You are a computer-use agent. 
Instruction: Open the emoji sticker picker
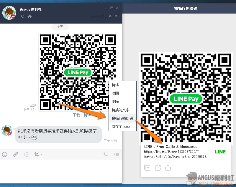[x=5, y=154]
